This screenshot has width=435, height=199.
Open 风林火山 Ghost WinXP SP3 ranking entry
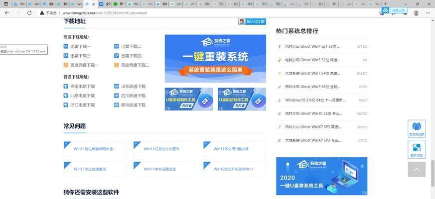pos(313,127)
